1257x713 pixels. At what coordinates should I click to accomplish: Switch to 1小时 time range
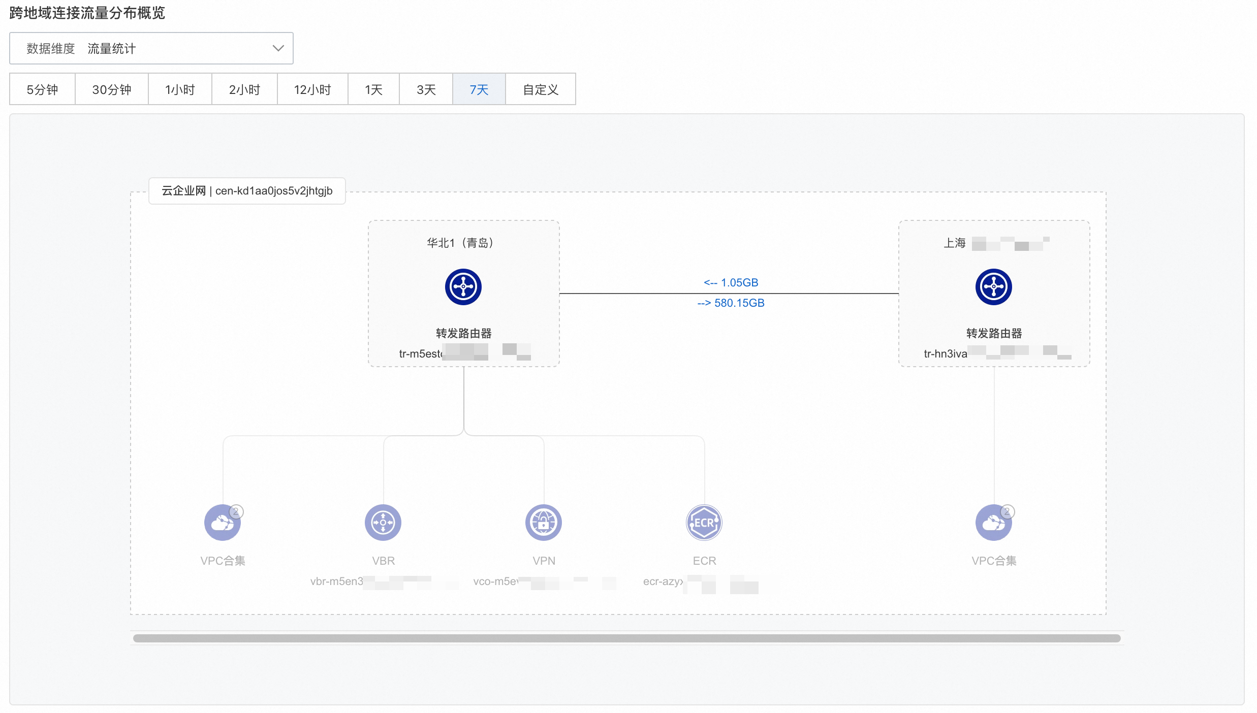(180, 89)
